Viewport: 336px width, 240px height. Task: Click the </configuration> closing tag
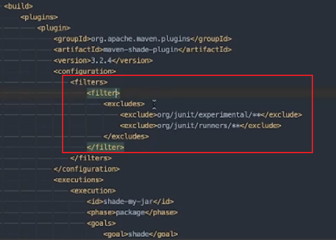[x=87, y=169]
